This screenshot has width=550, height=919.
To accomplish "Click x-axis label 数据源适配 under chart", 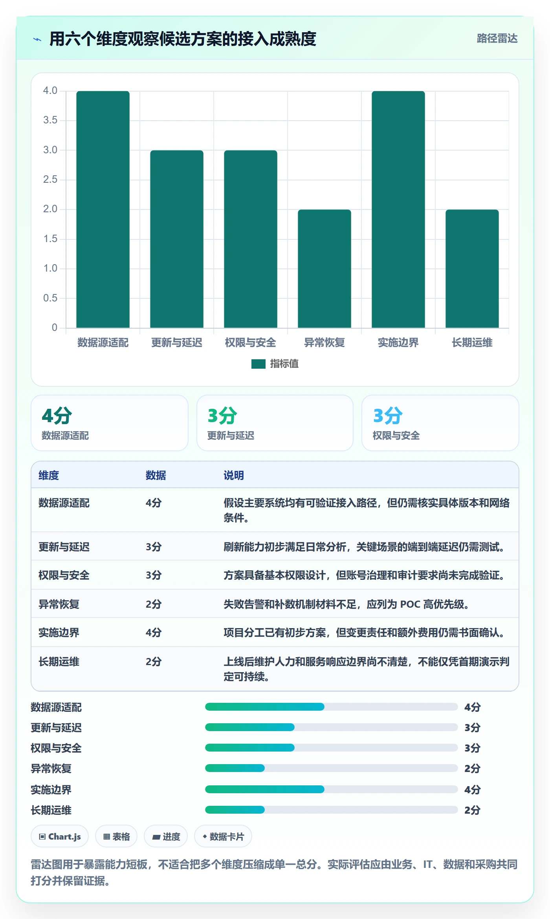I will [103, 343].
